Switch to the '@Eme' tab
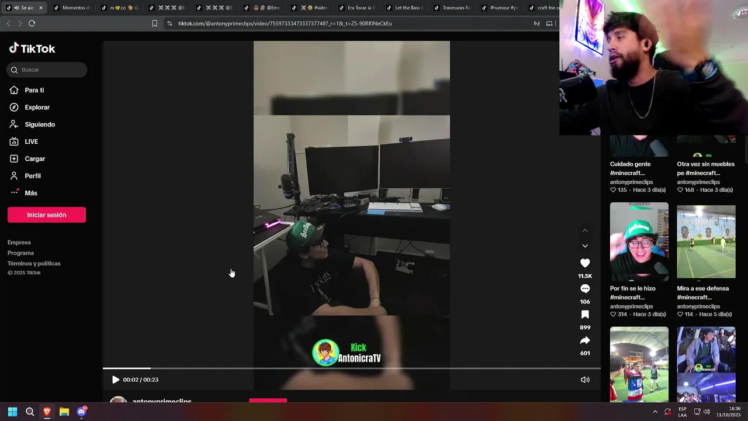 click(262, 8)
